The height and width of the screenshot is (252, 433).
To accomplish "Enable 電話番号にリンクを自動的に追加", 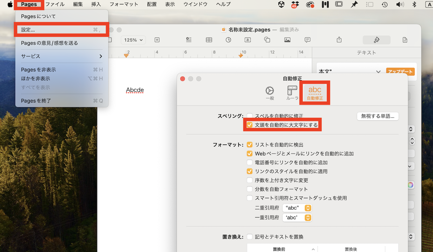I will [x=250, y=162].
